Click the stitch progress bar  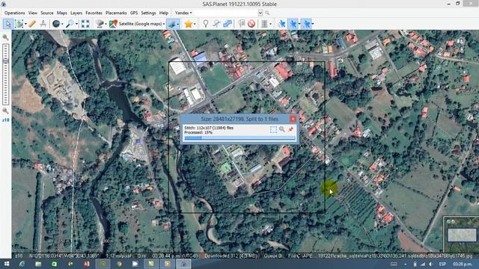(239, 138)
